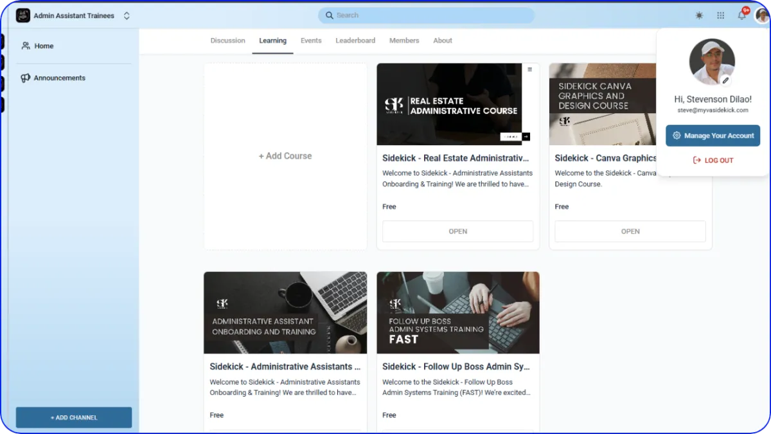The height and width of the screenshot is (434, 771).
Task: Click the Sidekick - Real Estate Administrativ... title
Action: click(456, 158)
